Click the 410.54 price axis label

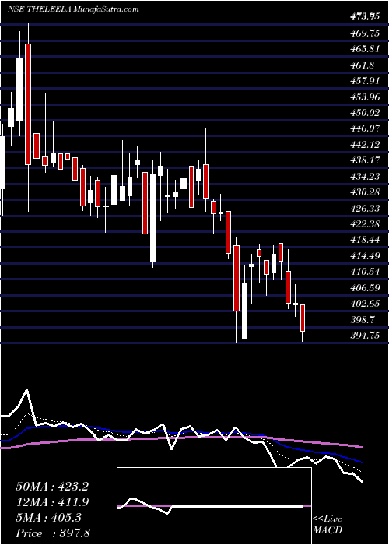(364, 272)
